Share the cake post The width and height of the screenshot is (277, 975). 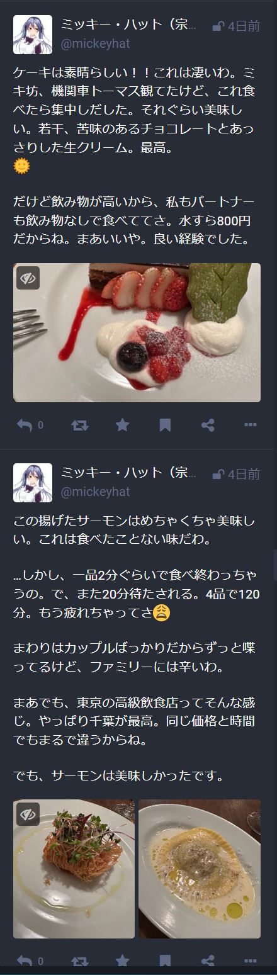click(x=208, y=425)
